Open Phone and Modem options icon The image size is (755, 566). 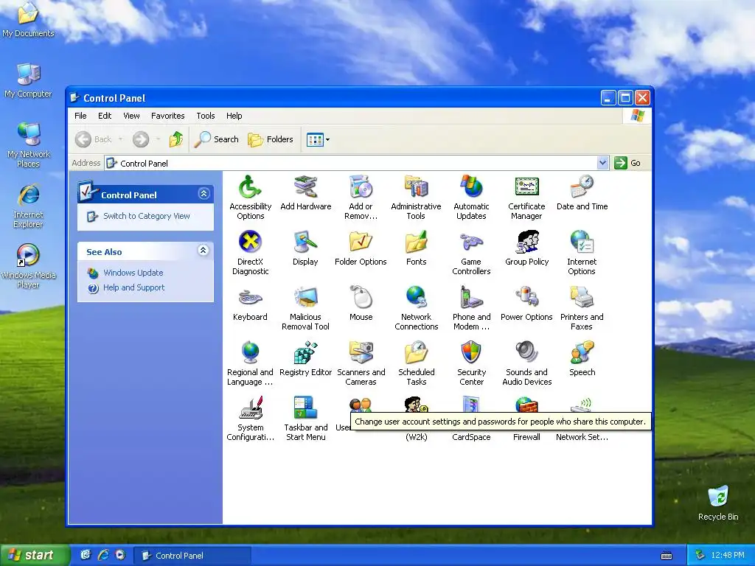pos(471,298)
